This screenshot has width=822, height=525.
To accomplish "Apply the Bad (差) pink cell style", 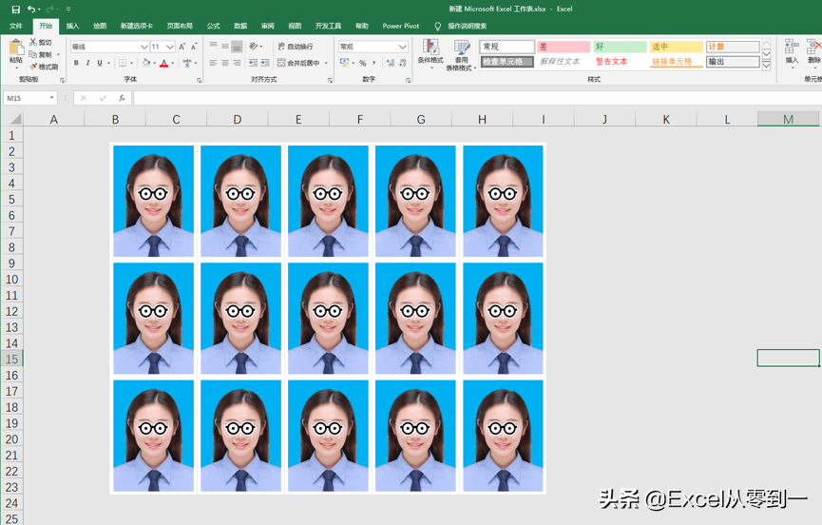I will point(564,47).
